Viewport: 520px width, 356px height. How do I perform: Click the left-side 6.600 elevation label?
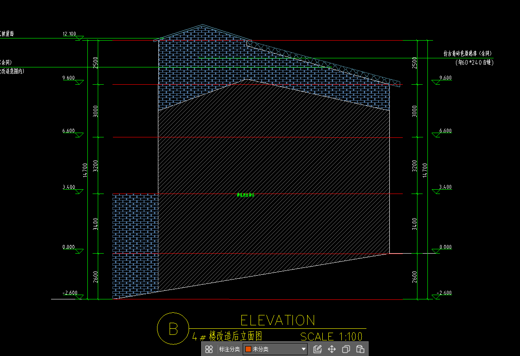(69, 130)
